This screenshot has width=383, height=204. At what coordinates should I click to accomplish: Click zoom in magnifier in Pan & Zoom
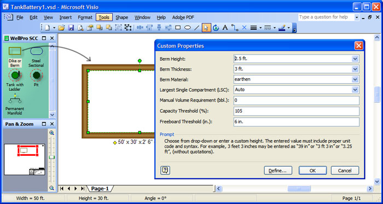point(51,133)
